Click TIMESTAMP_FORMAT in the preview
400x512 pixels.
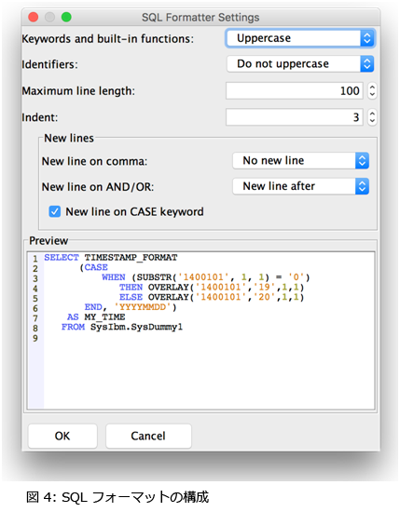pyautogui.click(x=131, y=258)
